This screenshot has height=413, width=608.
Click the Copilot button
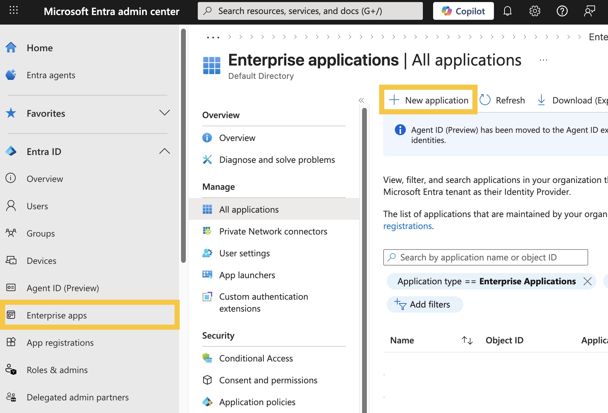click(x=463, y=11)
